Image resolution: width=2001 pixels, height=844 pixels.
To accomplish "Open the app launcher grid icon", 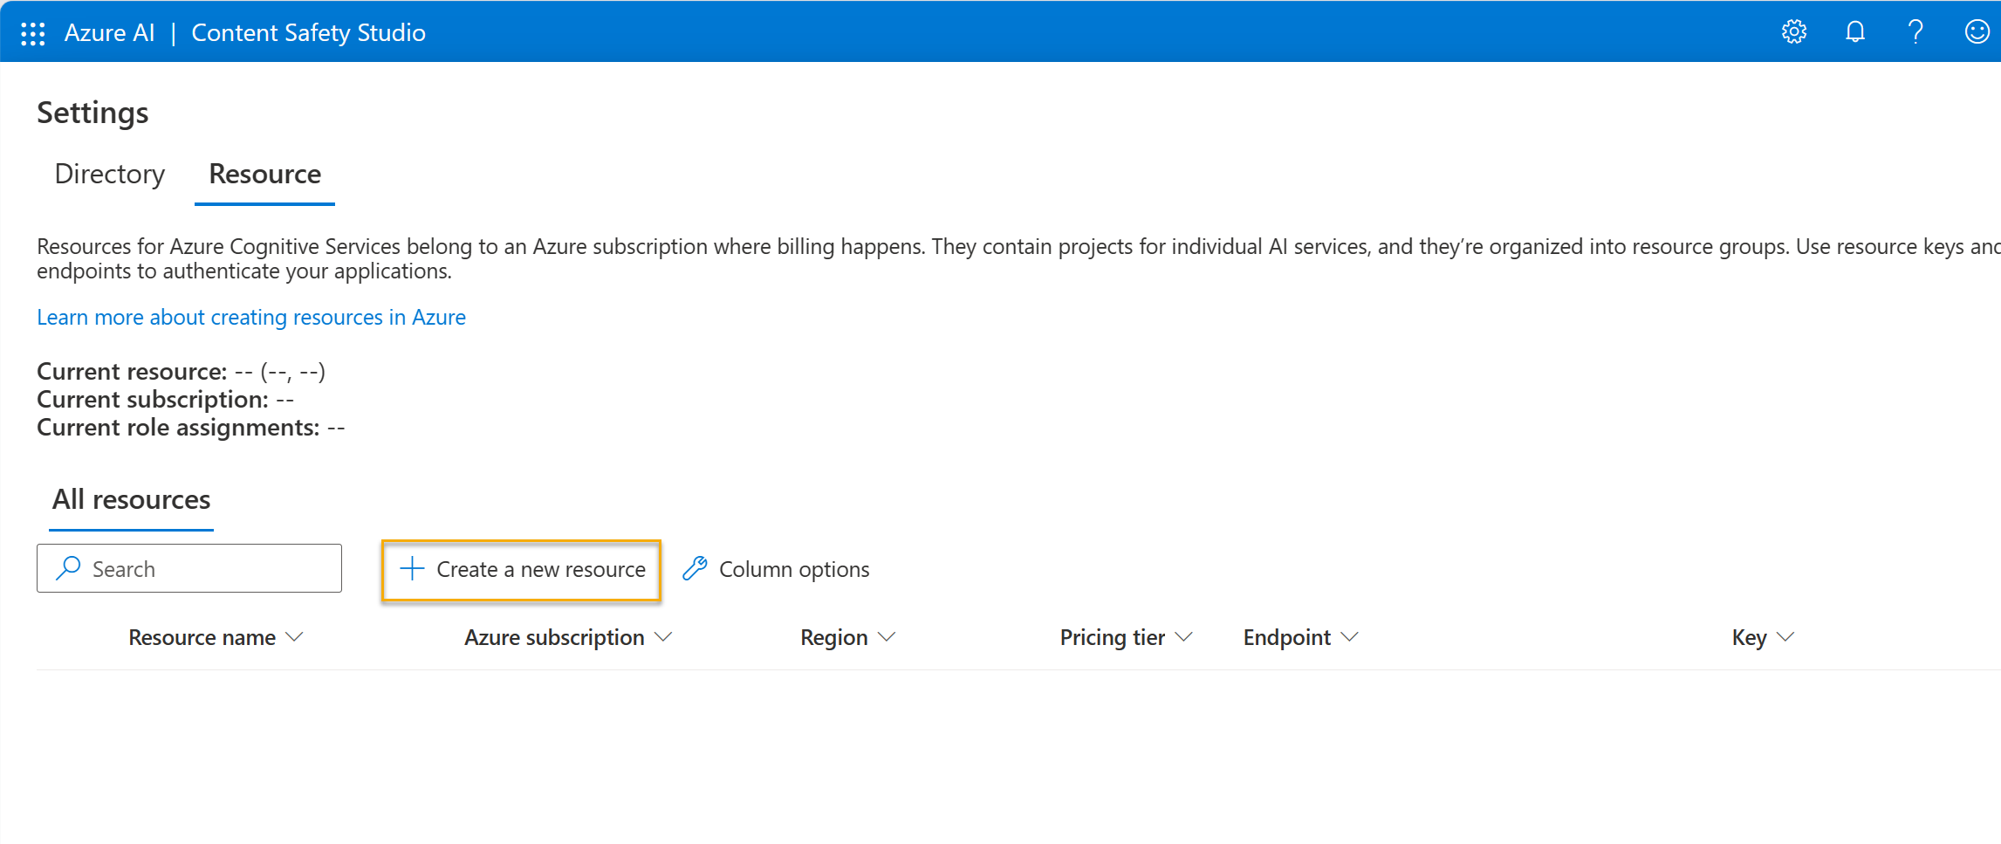I will (32, 33).
